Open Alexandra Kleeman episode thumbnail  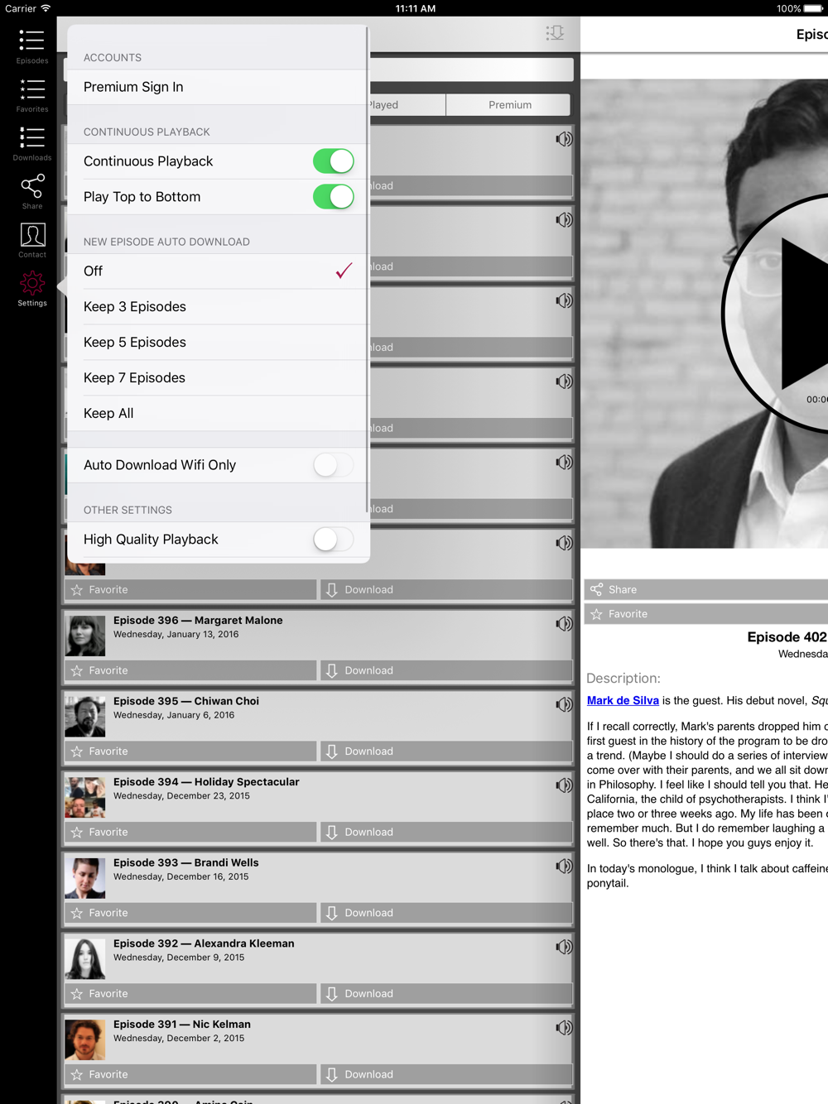click(85, 959)
